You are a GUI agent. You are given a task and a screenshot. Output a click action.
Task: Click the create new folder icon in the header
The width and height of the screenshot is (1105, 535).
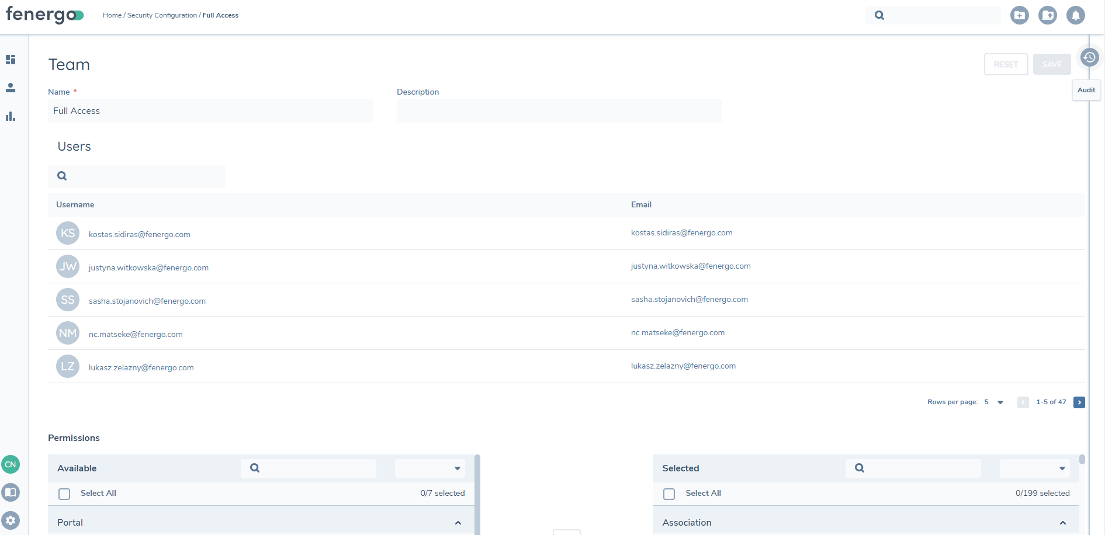[1019, 15]
